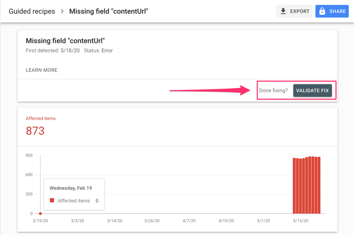This screenshot has width=354, height=235.
Task: Click the 900 y-axis value
Action: coord(29,155)
